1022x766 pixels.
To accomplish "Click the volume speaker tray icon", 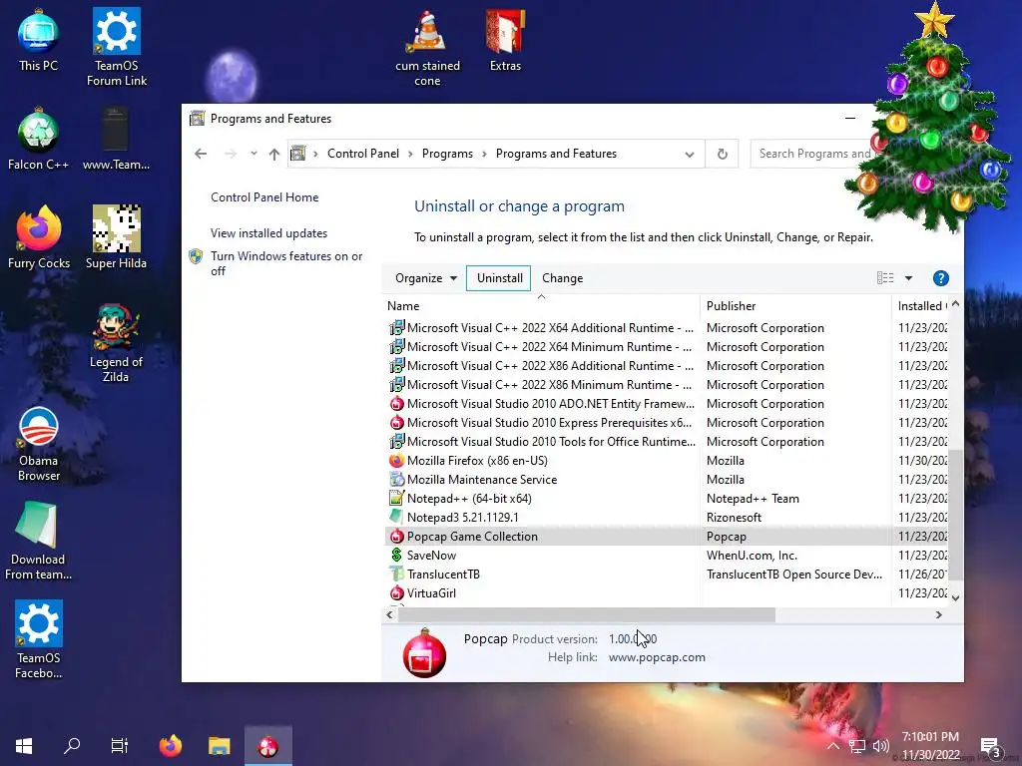I will pyautogui.click(x=880, y=746).
